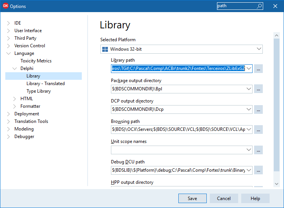284x208 pixels.
Task: Click scrollbar down arrow
Action: click(x=276, y=184)
